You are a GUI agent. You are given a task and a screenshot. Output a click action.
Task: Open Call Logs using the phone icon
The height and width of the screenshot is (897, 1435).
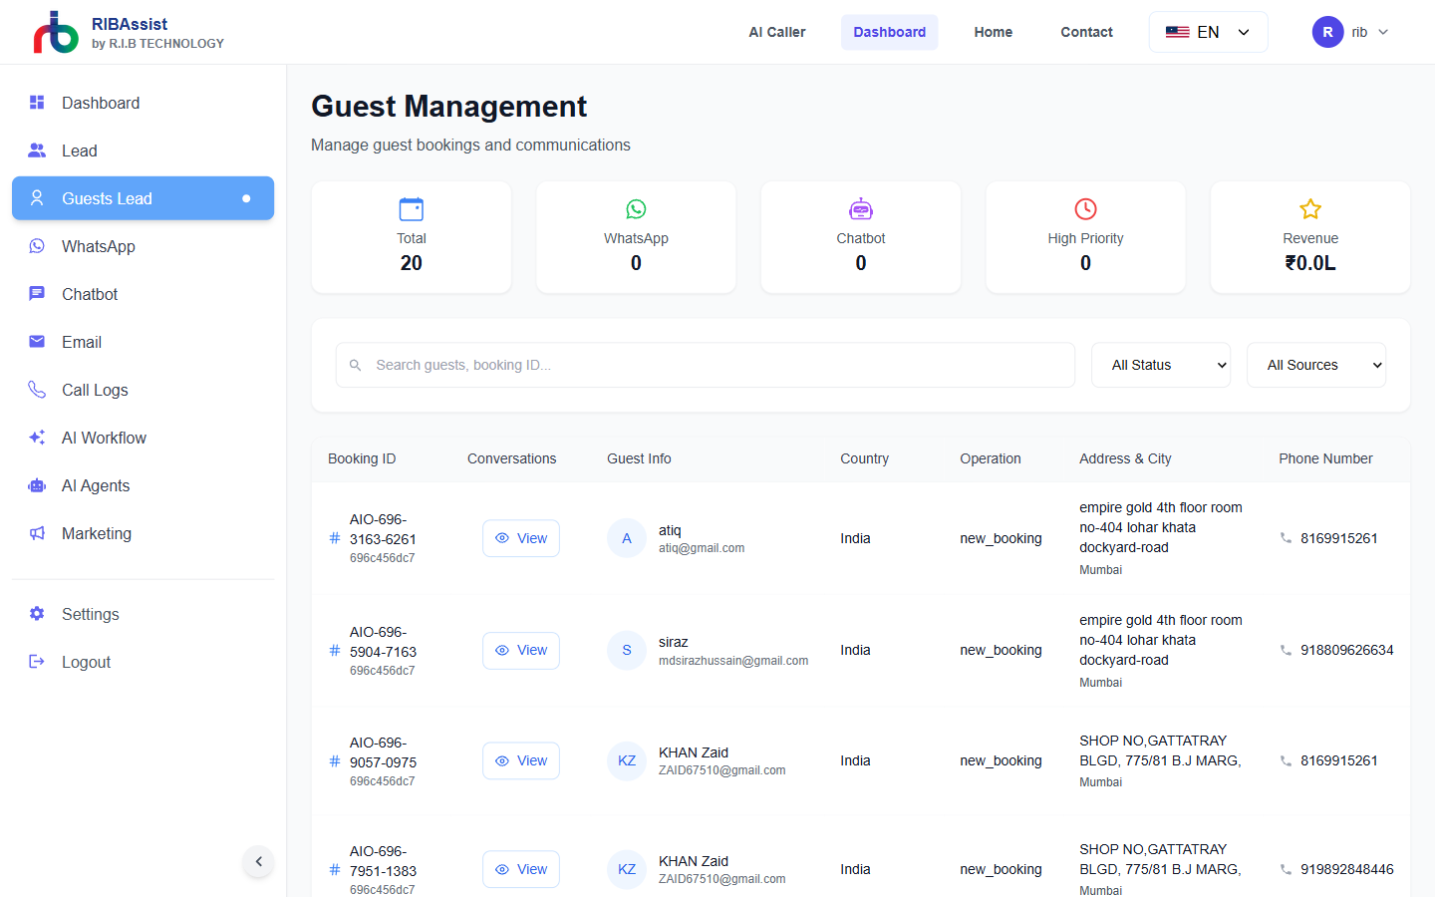tap(37, 390)
